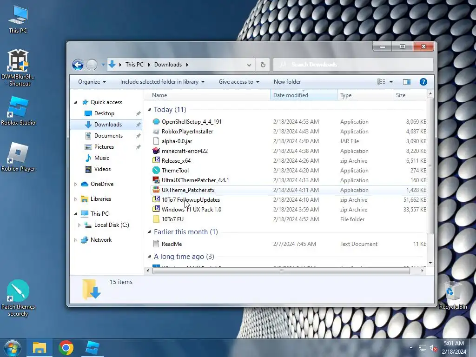Open view options dropdown arrow
476x357 pixels.
[x=391, y=82]
